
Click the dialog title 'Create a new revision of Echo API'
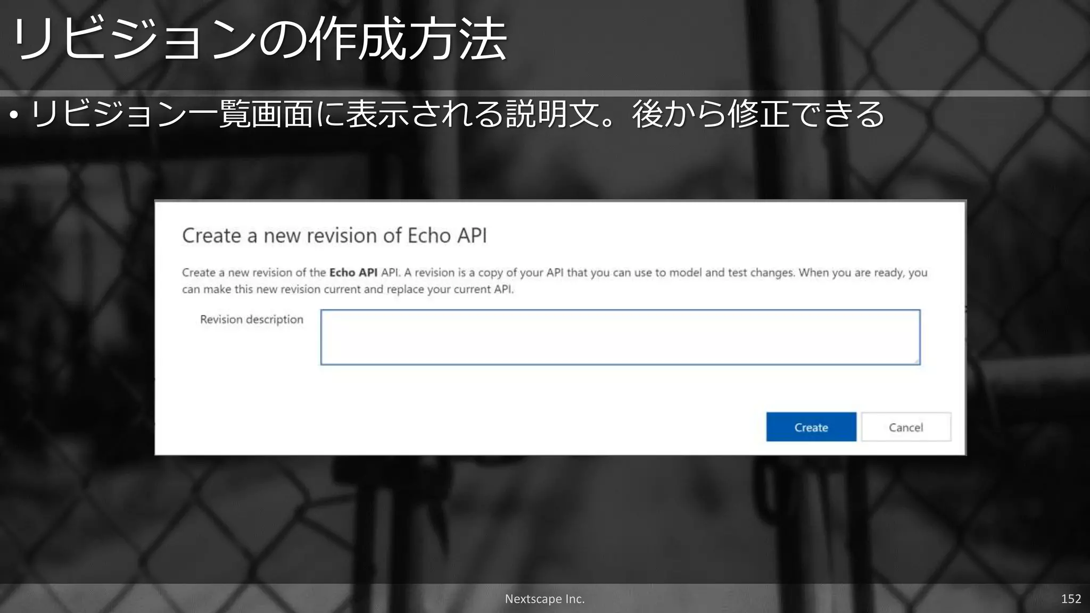[x=334, y=236]
